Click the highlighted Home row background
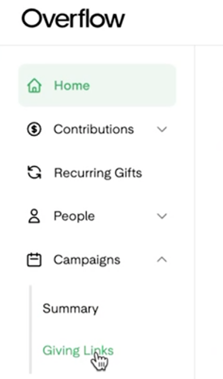Screen dimensions: 223x379 [97, 85]
